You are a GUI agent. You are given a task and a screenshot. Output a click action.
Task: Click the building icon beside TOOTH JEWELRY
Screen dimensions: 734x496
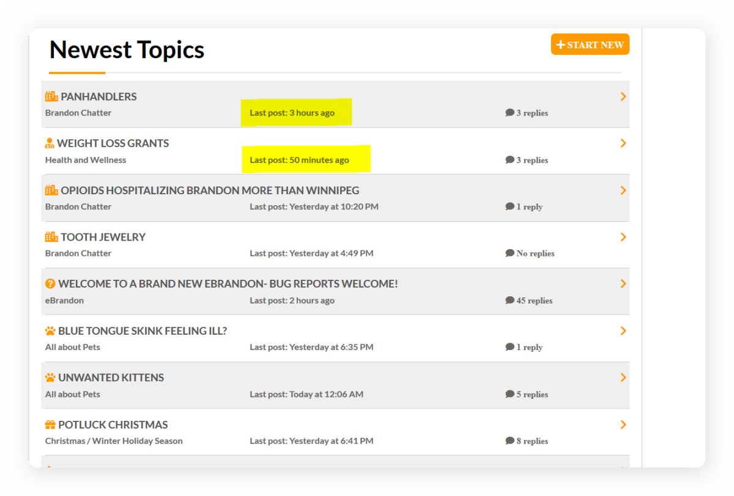51,237
